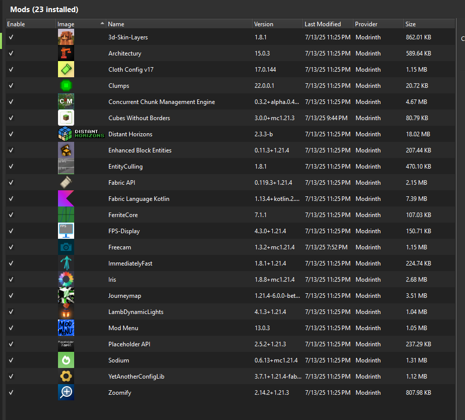Toggle the Fabric API enable checkbox

click(11, 183)
